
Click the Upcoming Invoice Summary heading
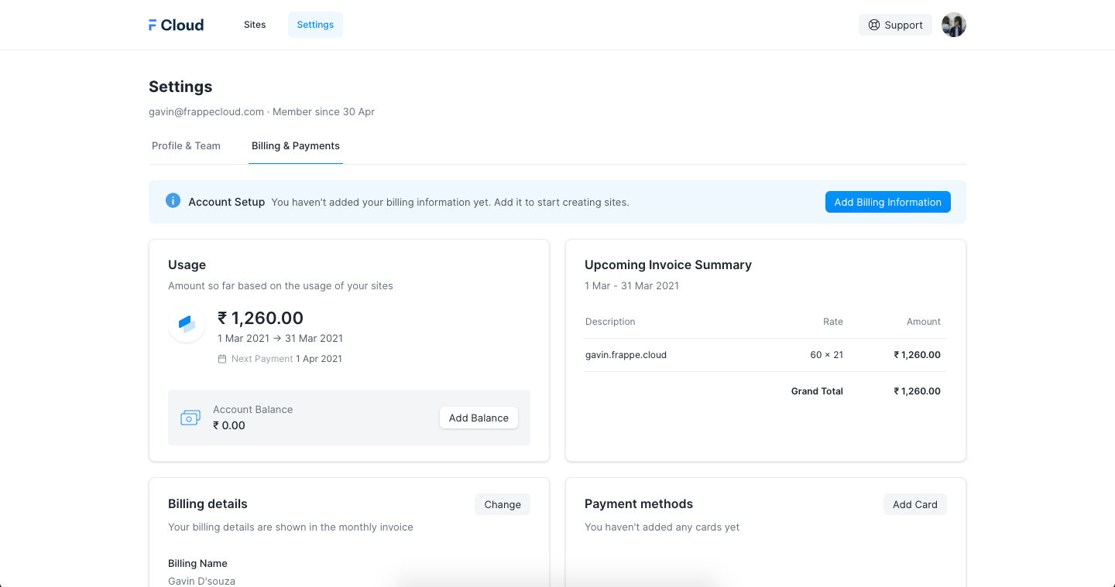667,264
